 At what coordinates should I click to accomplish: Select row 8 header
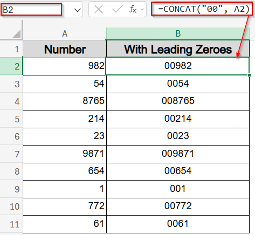coord(11,171)
